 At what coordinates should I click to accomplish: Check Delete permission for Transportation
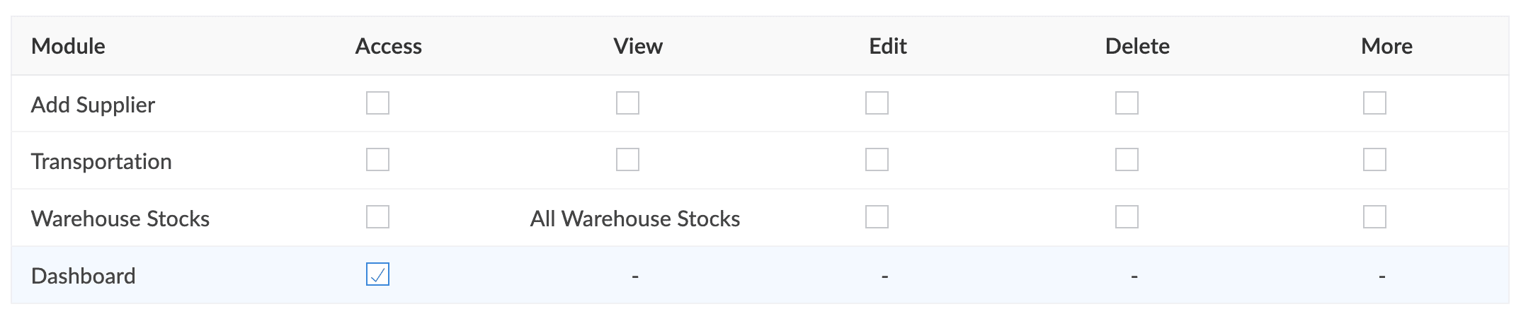click(1127, 160)
